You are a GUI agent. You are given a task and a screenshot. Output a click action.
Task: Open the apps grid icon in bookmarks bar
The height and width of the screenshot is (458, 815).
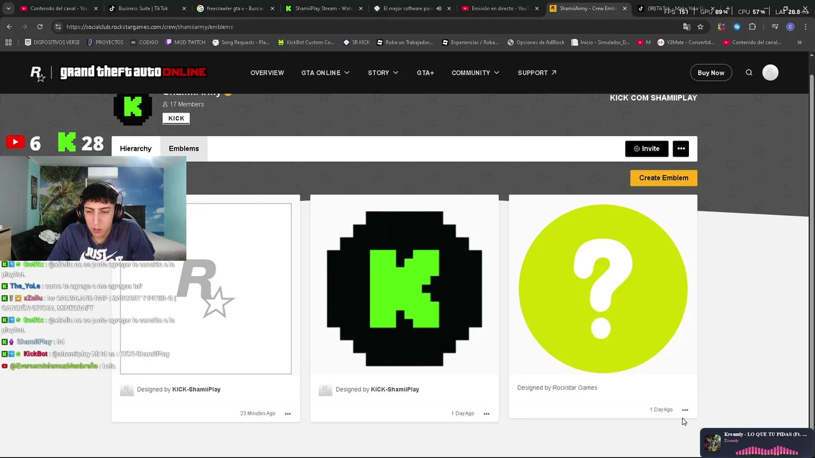click(x=8, y=42)
